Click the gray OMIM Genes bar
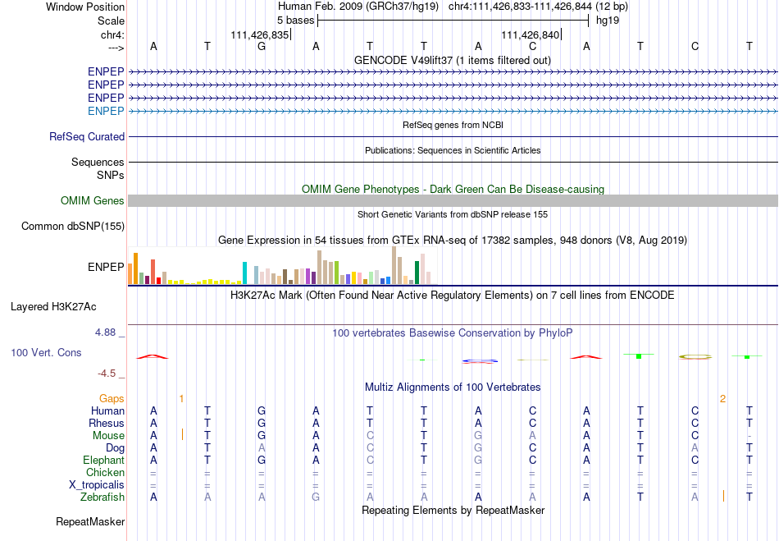The width and height of the screenshot is (779, 541). tap(453, 201)
